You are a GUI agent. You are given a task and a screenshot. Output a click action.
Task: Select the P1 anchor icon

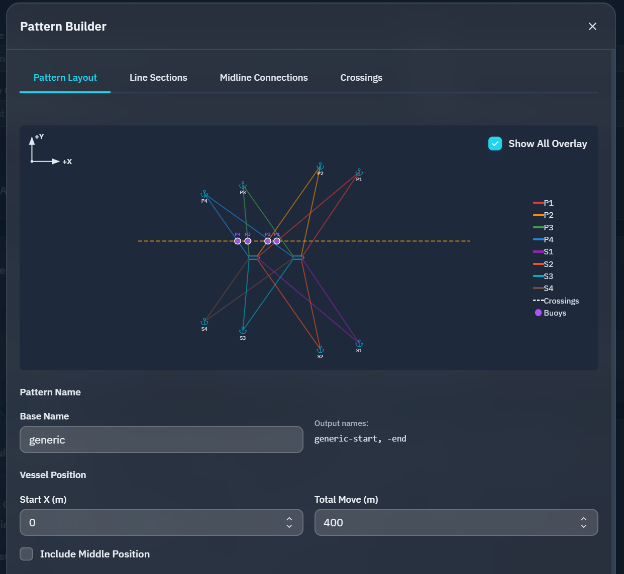point(359,173)
